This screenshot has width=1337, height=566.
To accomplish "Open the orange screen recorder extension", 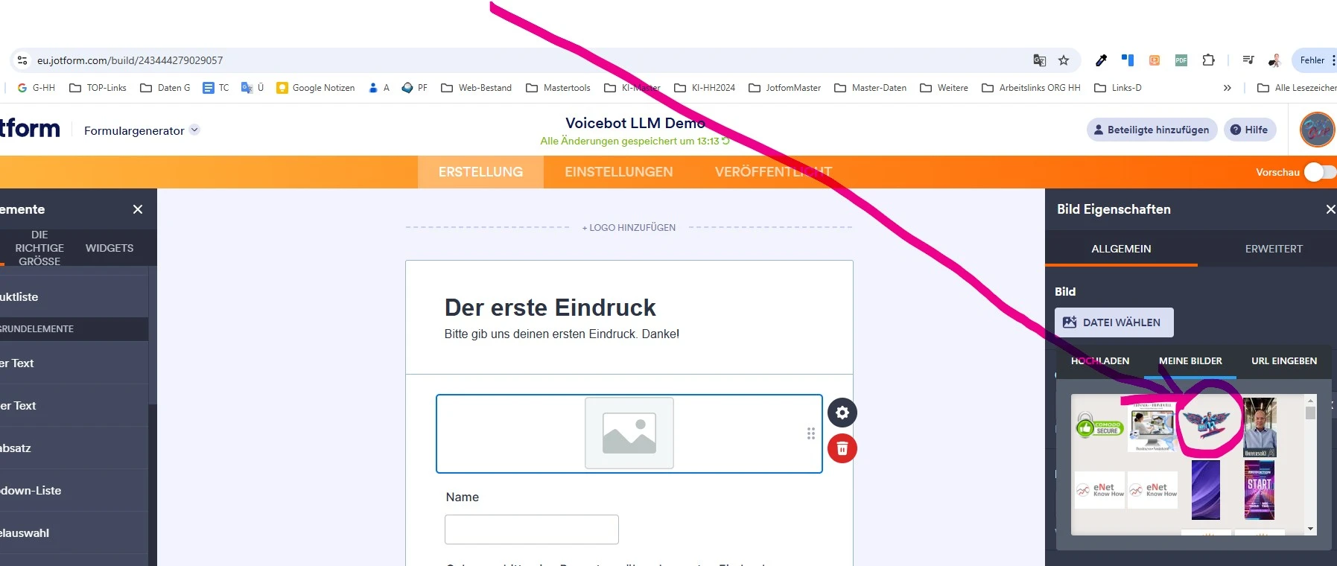I will point(1155,60).
